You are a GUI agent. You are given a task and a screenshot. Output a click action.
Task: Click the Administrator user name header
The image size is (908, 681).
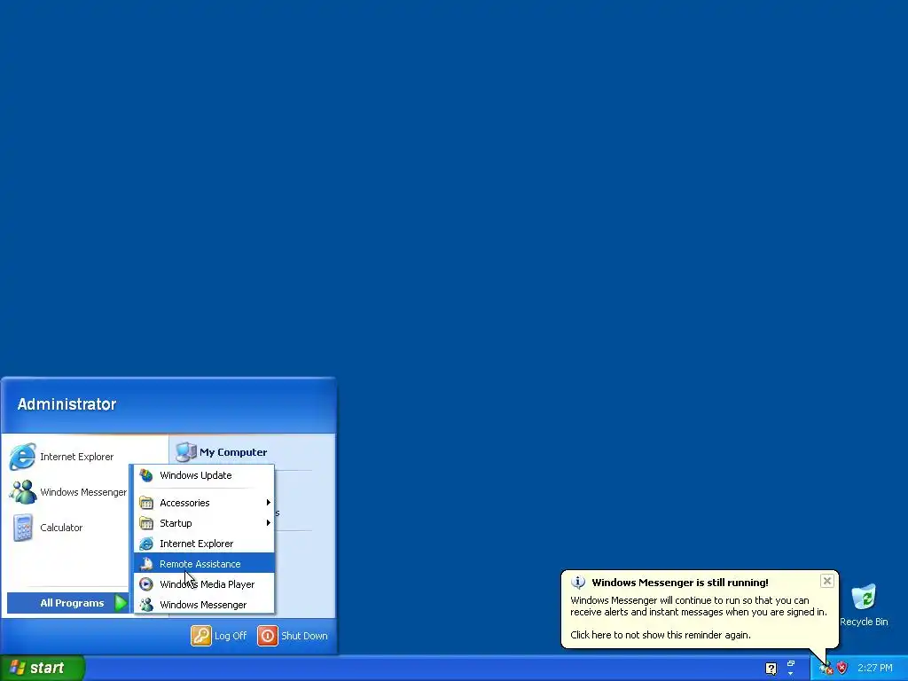67,404
